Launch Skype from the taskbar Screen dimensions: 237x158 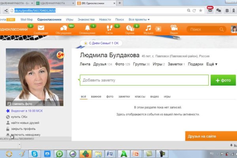[35, 154]
